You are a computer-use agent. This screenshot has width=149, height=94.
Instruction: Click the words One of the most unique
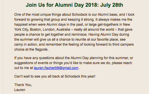point(33,14)
